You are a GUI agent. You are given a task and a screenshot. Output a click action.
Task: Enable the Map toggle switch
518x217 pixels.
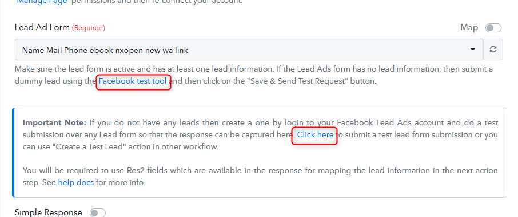493,28
